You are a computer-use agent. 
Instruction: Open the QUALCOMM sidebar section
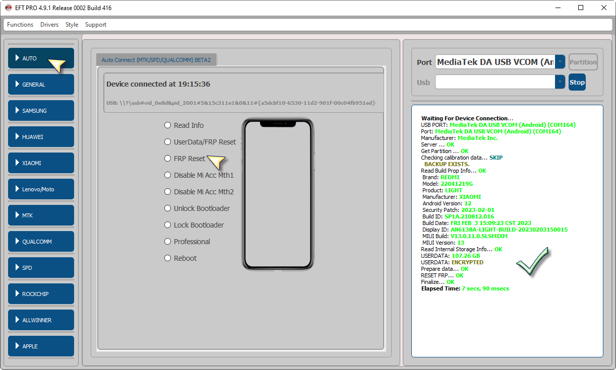pos(41,242)
